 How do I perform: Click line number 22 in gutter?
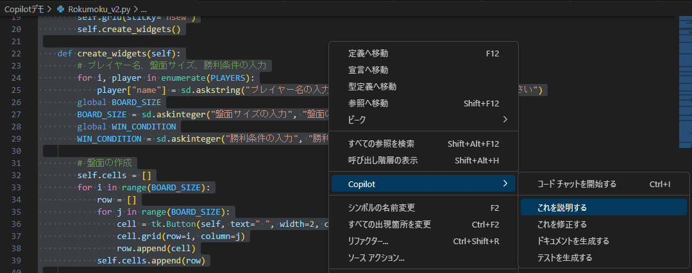pos(15,54)
